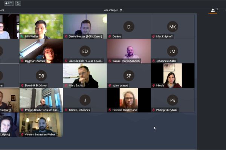
Task: Click muted mic icon beside Dagmar Mannke
Action: click(x=22, y=61)
